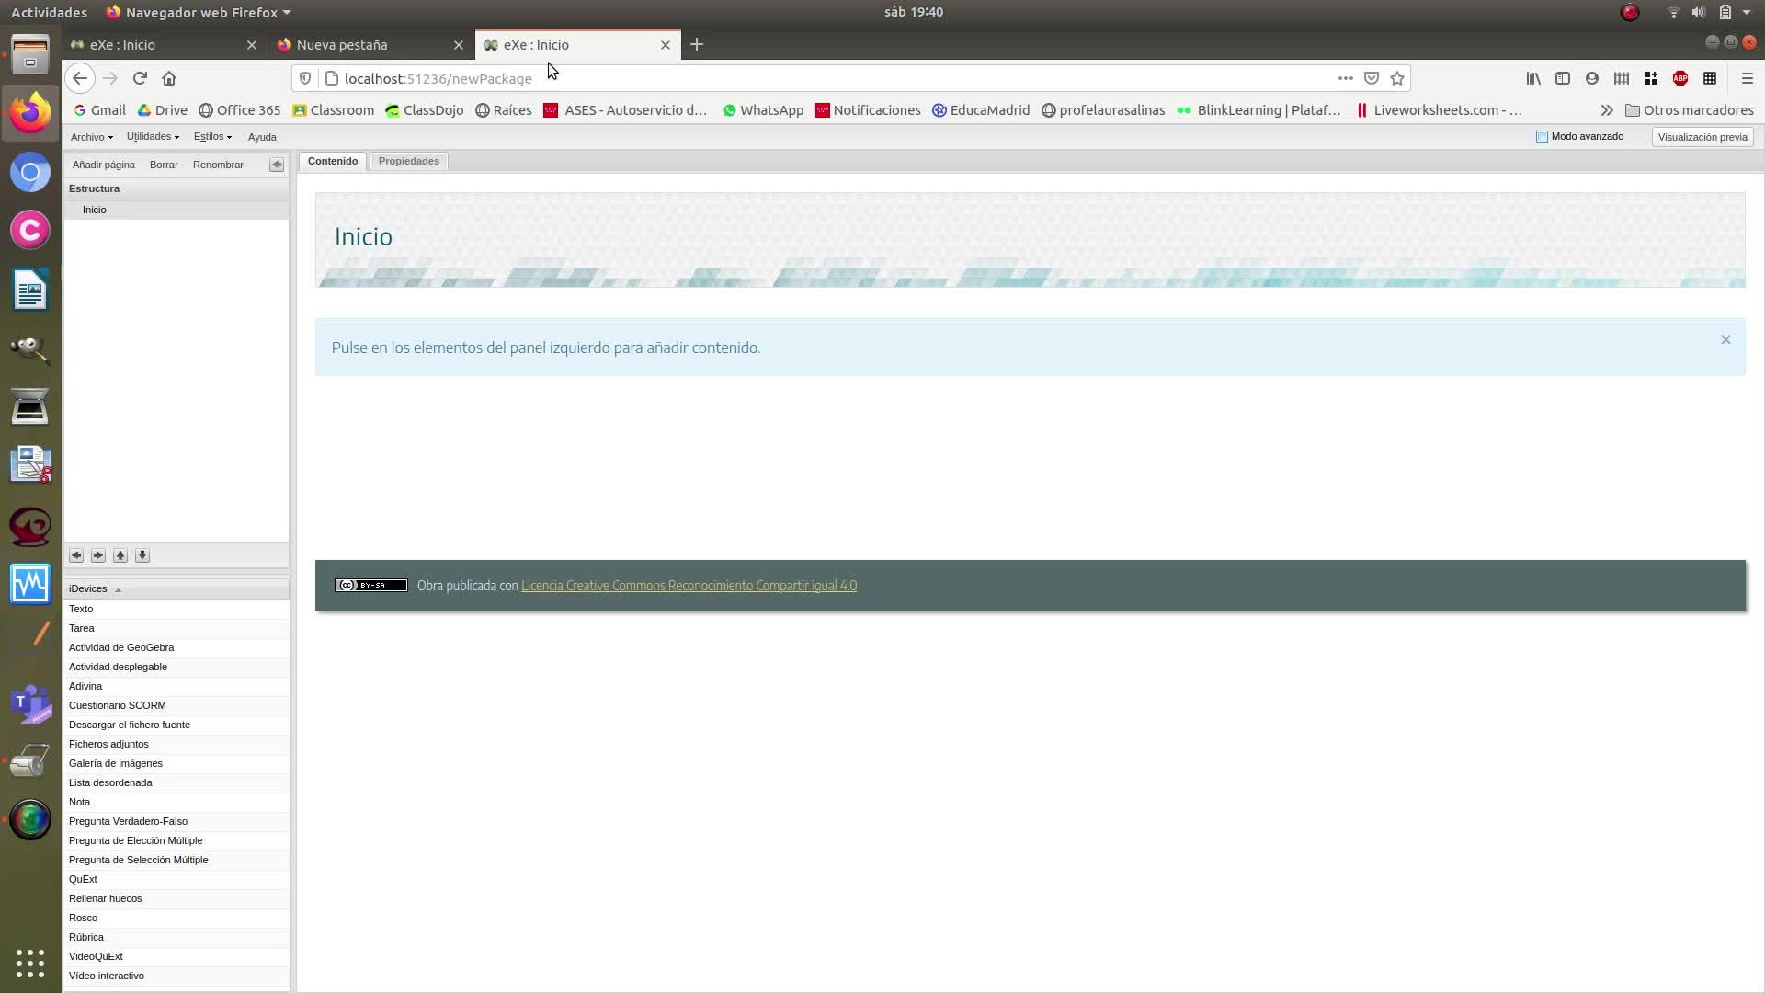The width and height of the screenshot is (1765, 993).
Task: Promote page with the left arrow button
Action: pyautogui.click(x=76, y=555)
